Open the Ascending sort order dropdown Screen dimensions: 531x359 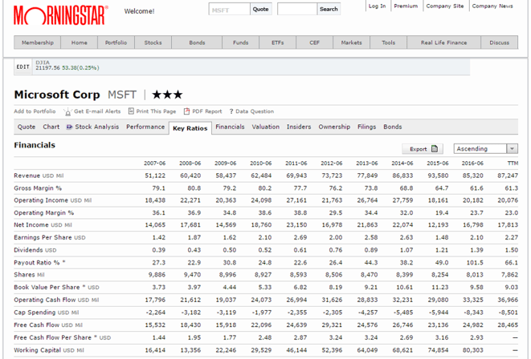point(485,148)
